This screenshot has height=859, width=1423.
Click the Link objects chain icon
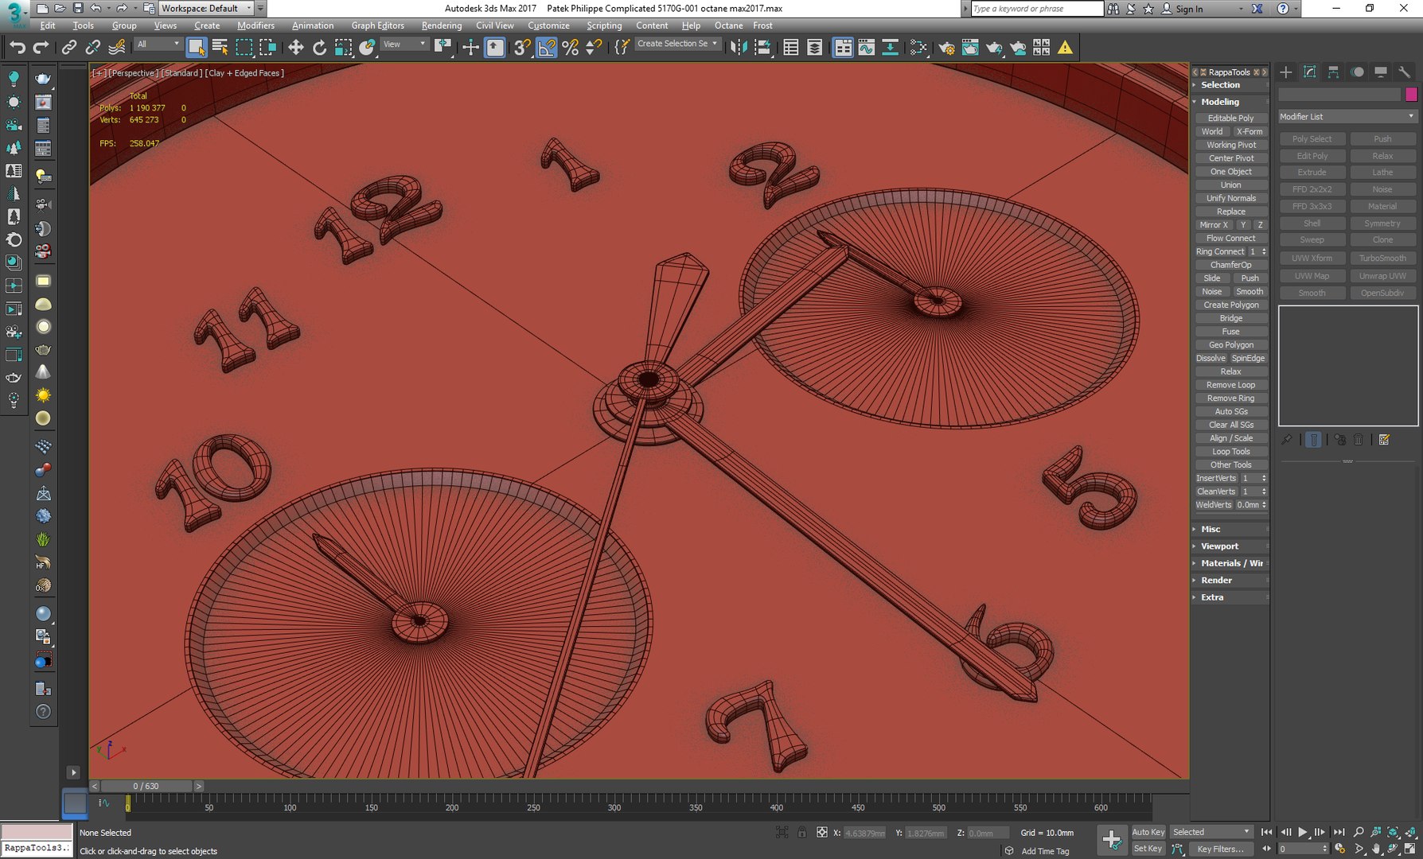(x=69, y=48)
